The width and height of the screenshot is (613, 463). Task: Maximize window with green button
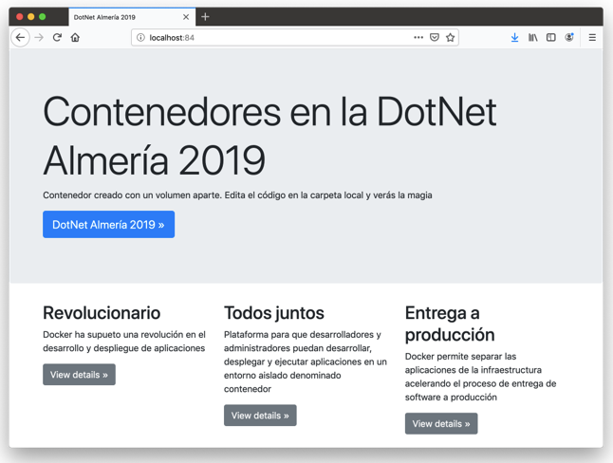click(x=42, y=16)
